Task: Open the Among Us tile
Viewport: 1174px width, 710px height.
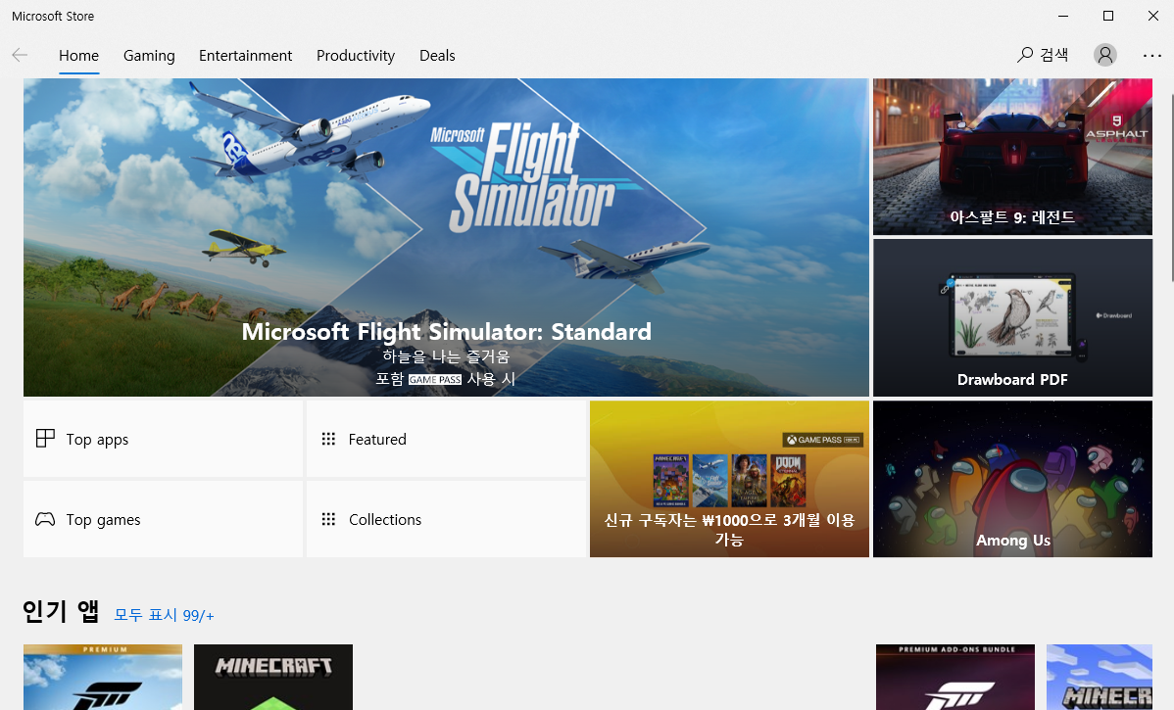Action: [1012, 479]
